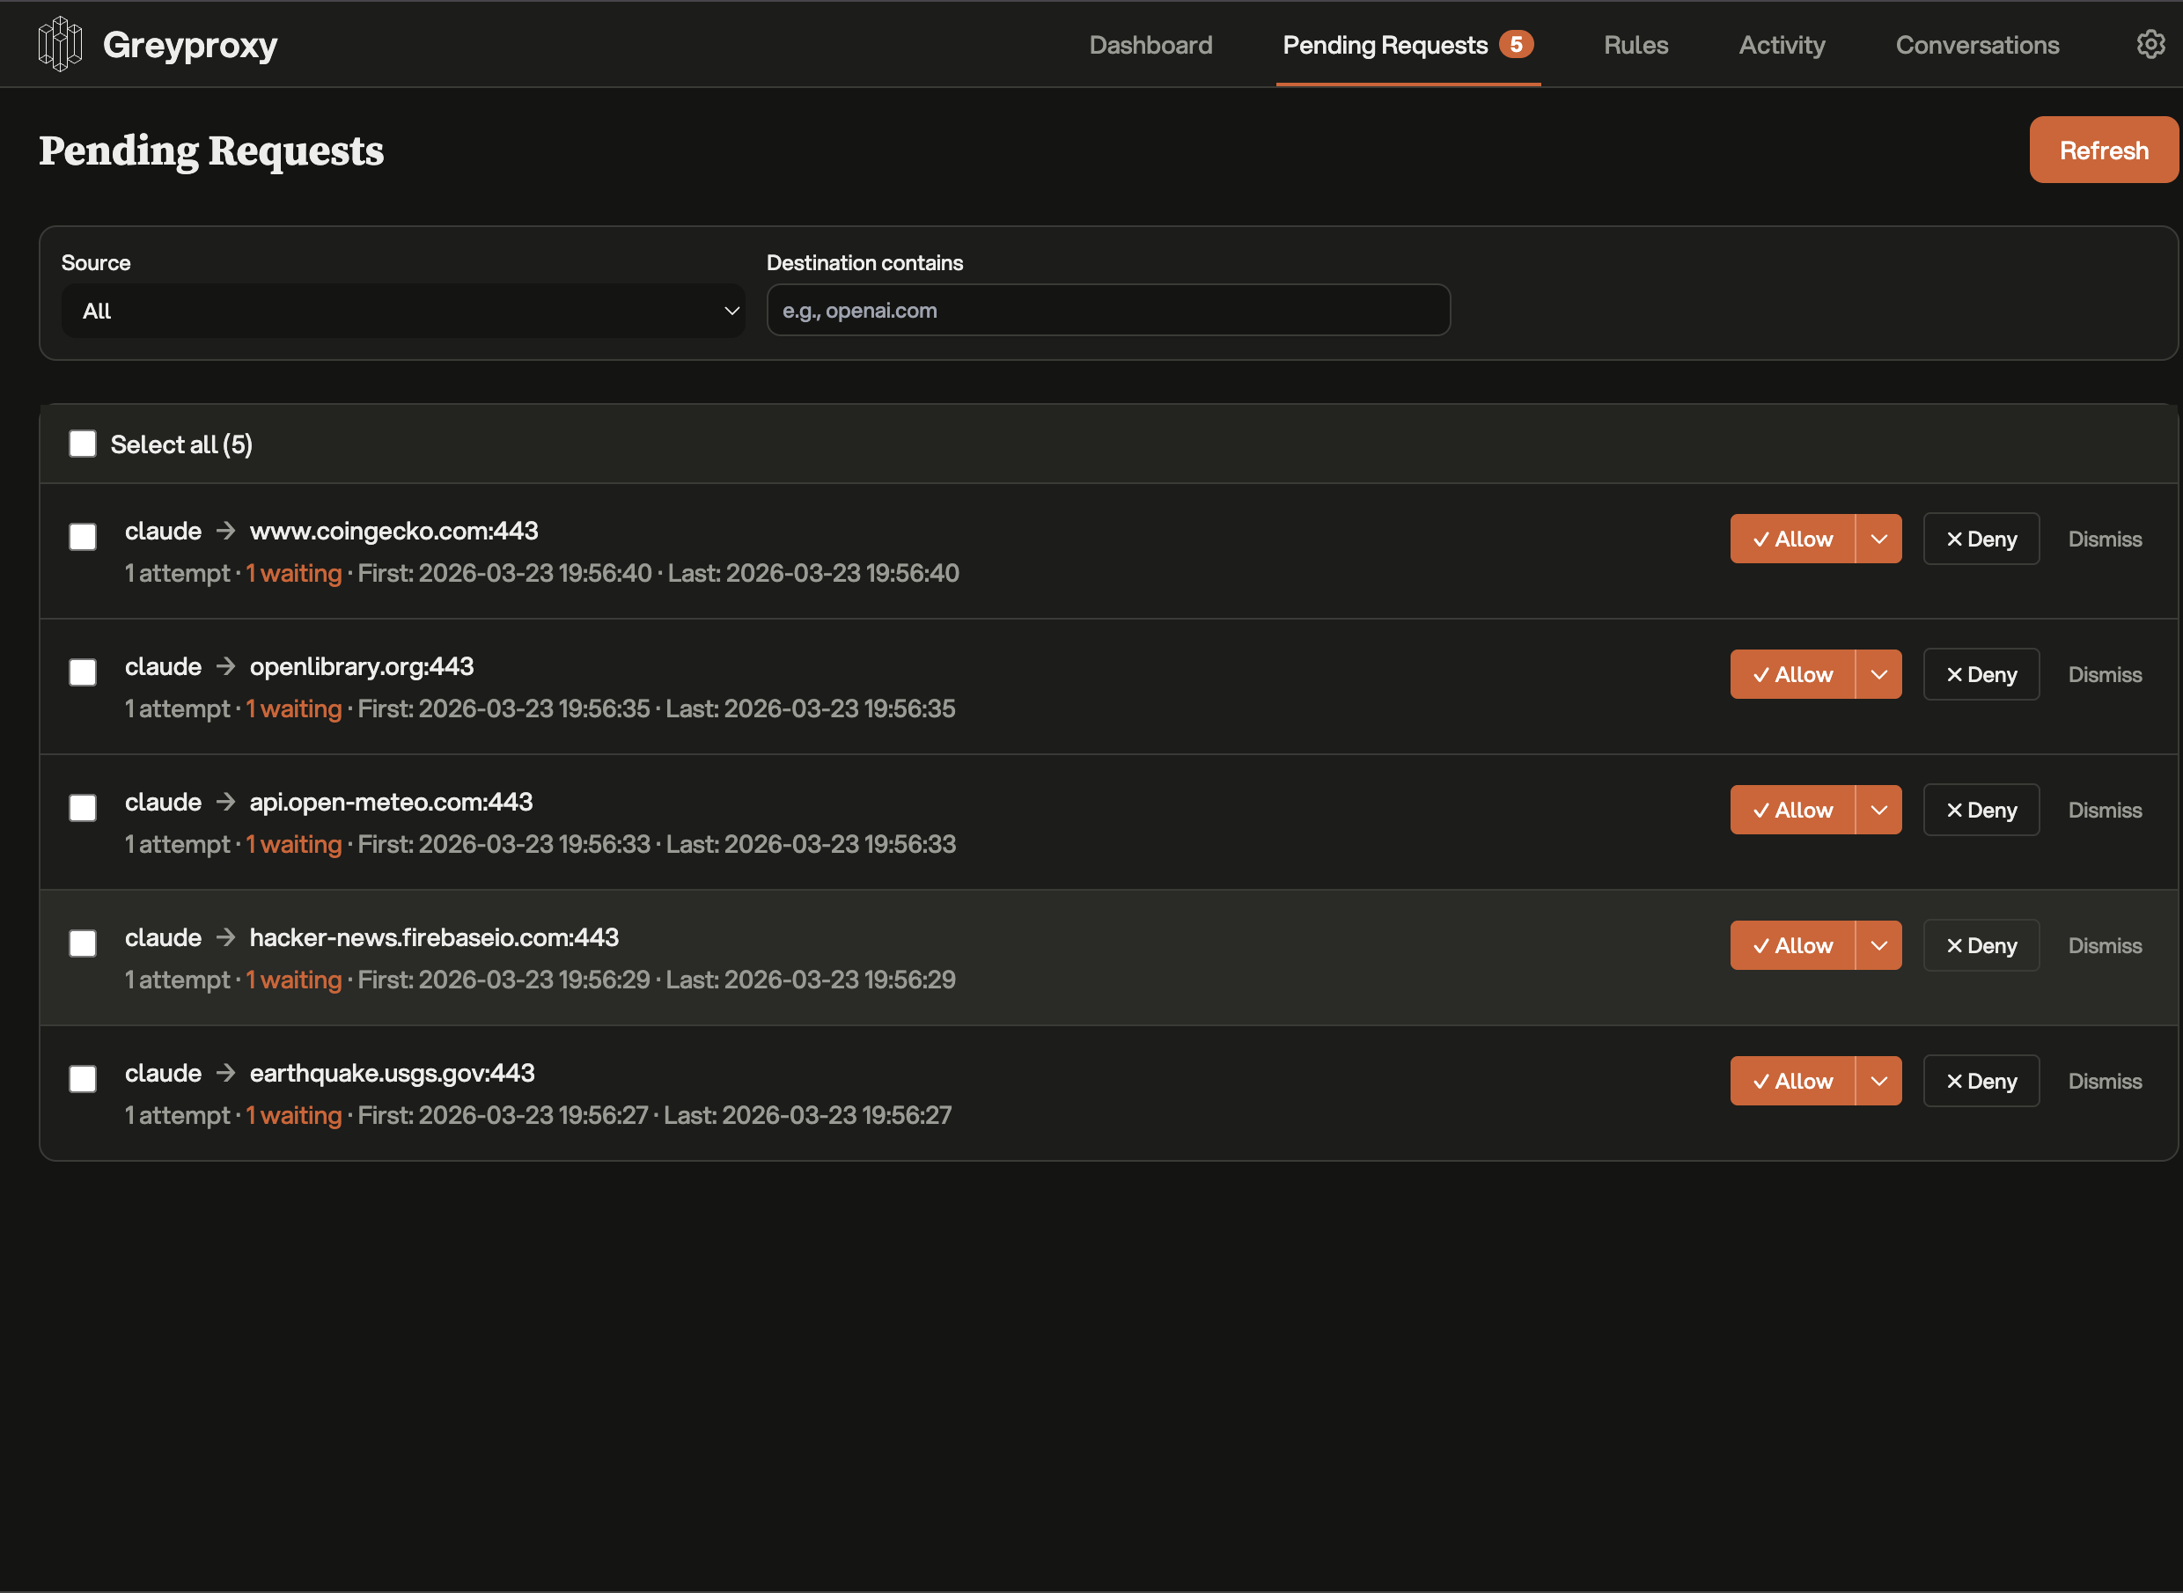Expand Allow options for api.open-meteo.com
The width and height of the screenshot is (2183, 1593).
pos(1878,810)
